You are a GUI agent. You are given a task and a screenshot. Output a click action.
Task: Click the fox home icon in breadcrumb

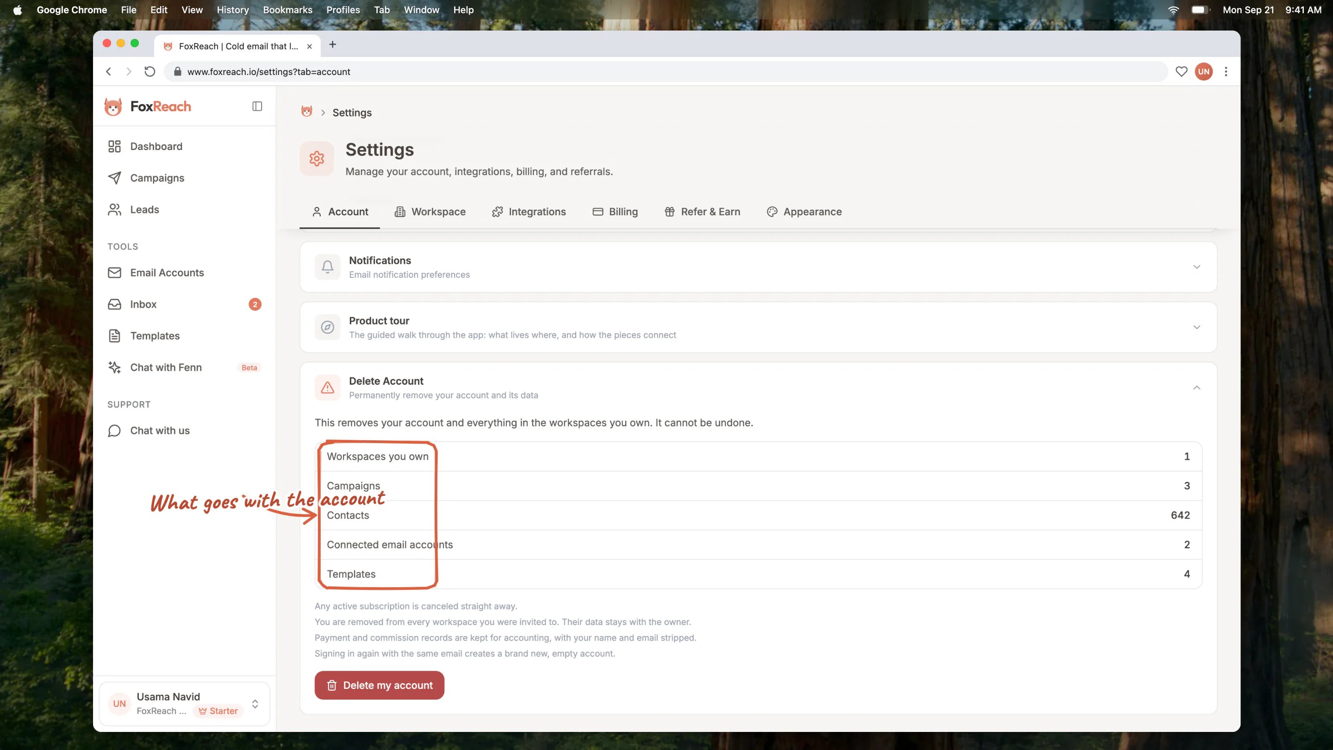(x=307, y=112)
